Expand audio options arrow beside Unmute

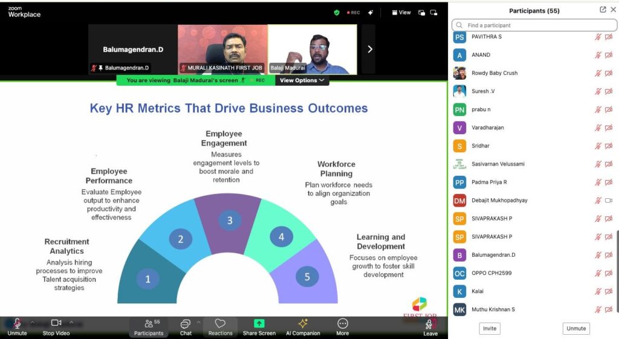point(33,322)
